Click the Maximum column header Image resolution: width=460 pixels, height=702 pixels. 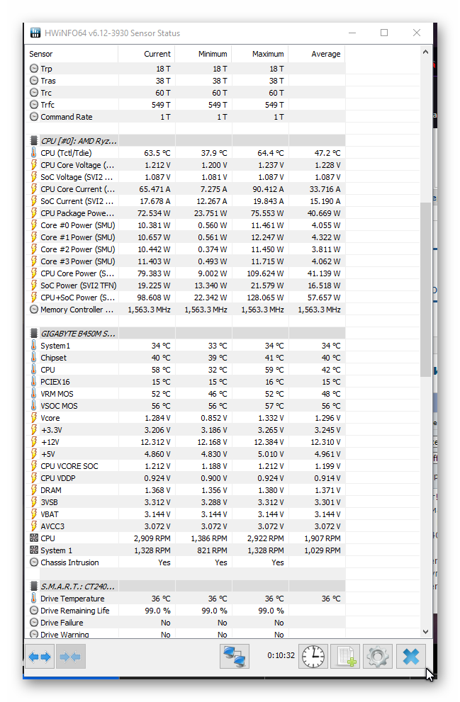point(260,54)
